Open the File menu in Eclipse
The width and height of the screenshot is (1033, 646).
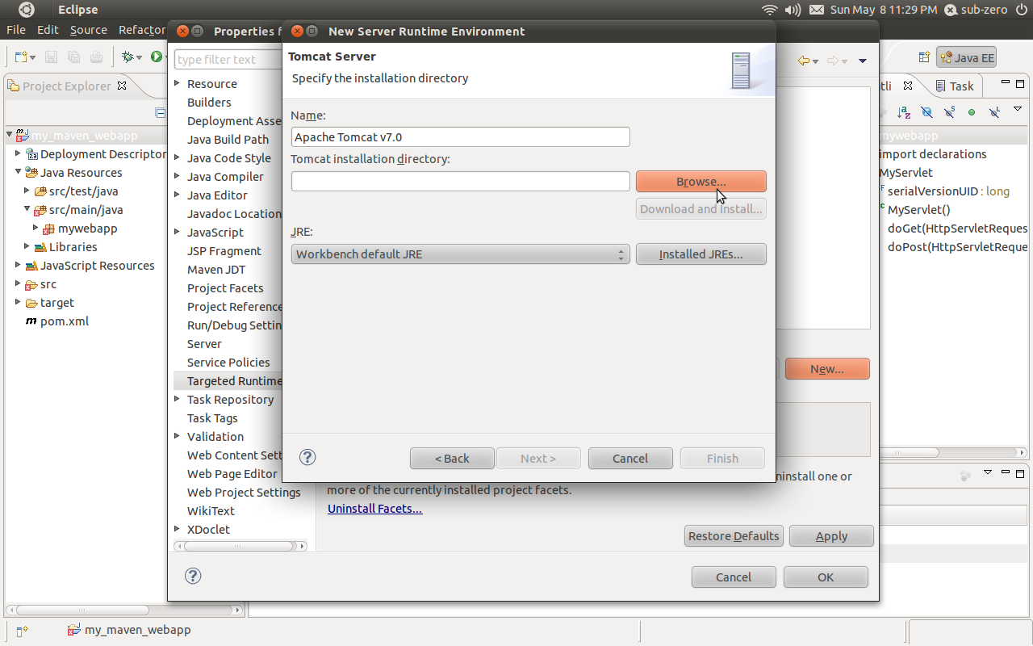[16, 30]
